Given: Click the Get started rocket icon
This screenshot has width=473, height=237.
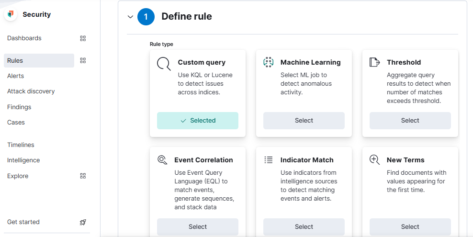Looking at the screenshot, I should [83, 222].
